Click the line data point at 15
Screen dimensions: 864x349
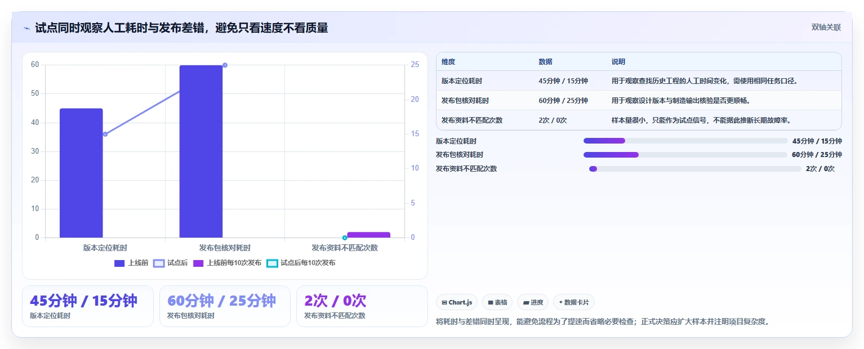click(x=105, y=134)
